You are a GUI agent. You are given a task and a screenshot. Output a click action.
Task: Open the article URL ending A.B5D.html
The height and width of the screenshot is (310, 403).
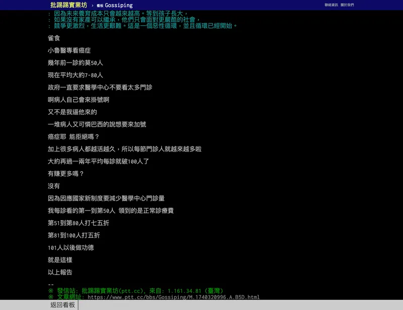(173, 297)
